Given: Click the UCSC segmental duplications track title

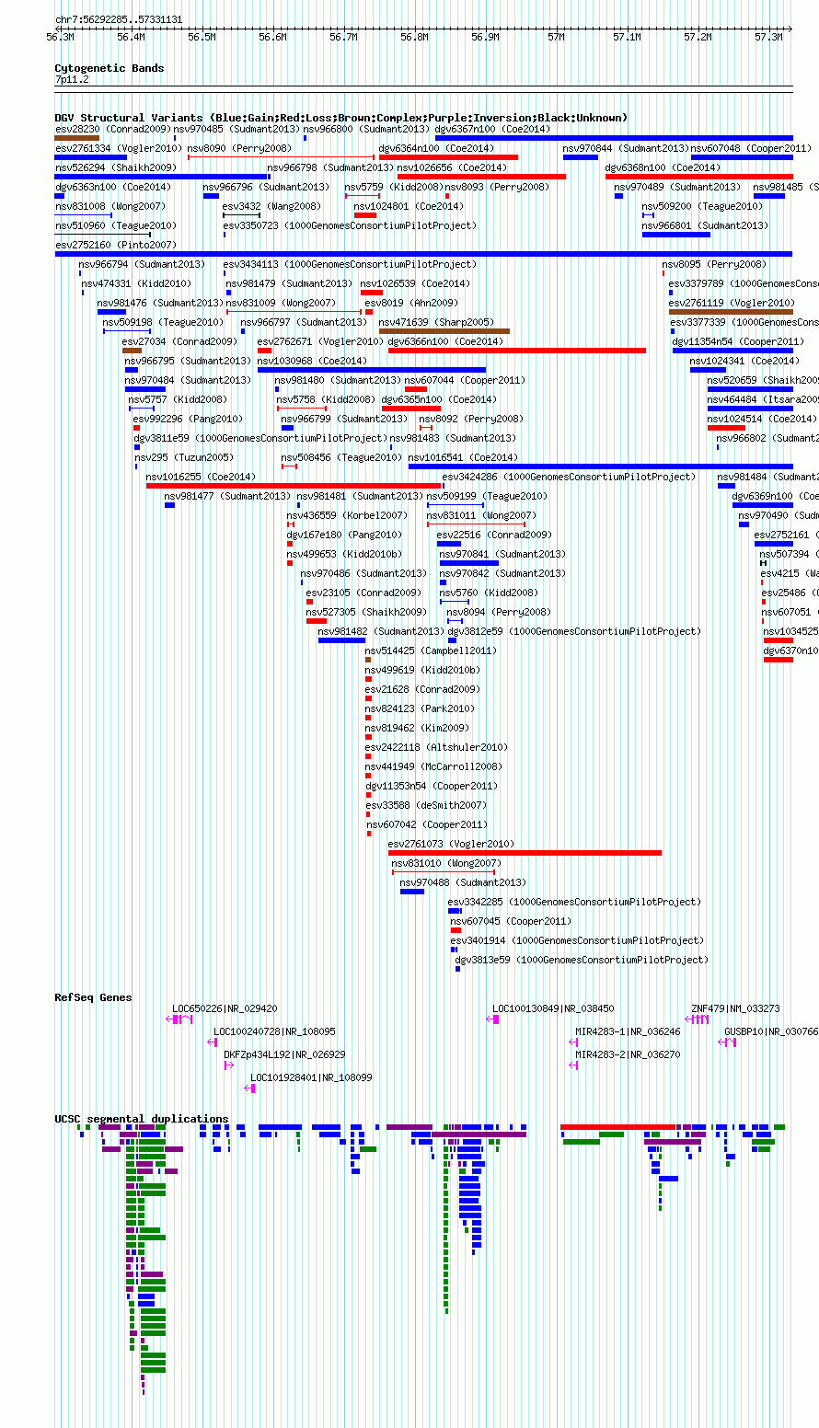Looking at the screenshot, I should [x=142, y=1119].
